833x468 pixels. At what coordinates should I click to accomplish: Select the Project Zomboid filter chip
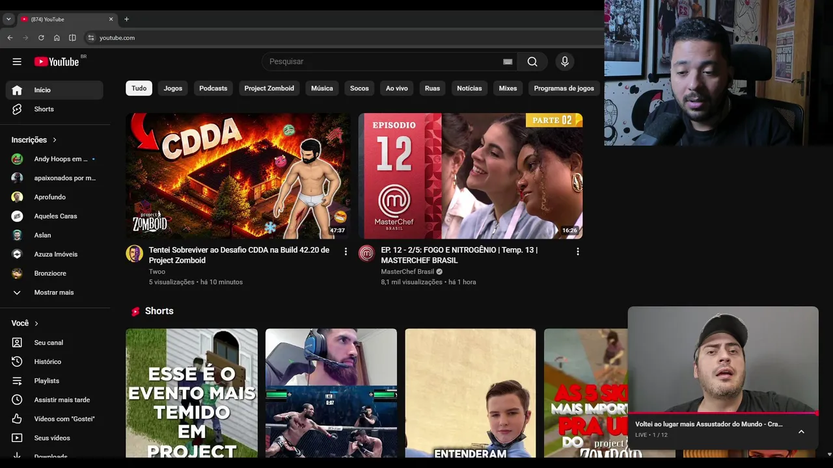(269, 88)
